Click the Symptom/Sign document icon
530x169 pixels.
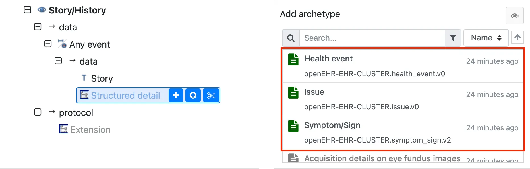pyautogui.click(x=293, y=126)
